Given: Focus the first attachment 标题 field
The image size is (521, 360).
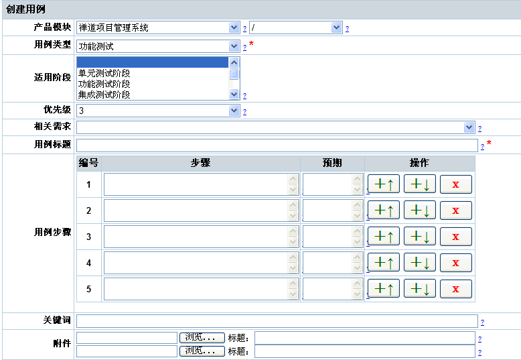Looking at the screenshot, I should coord(365,338).
